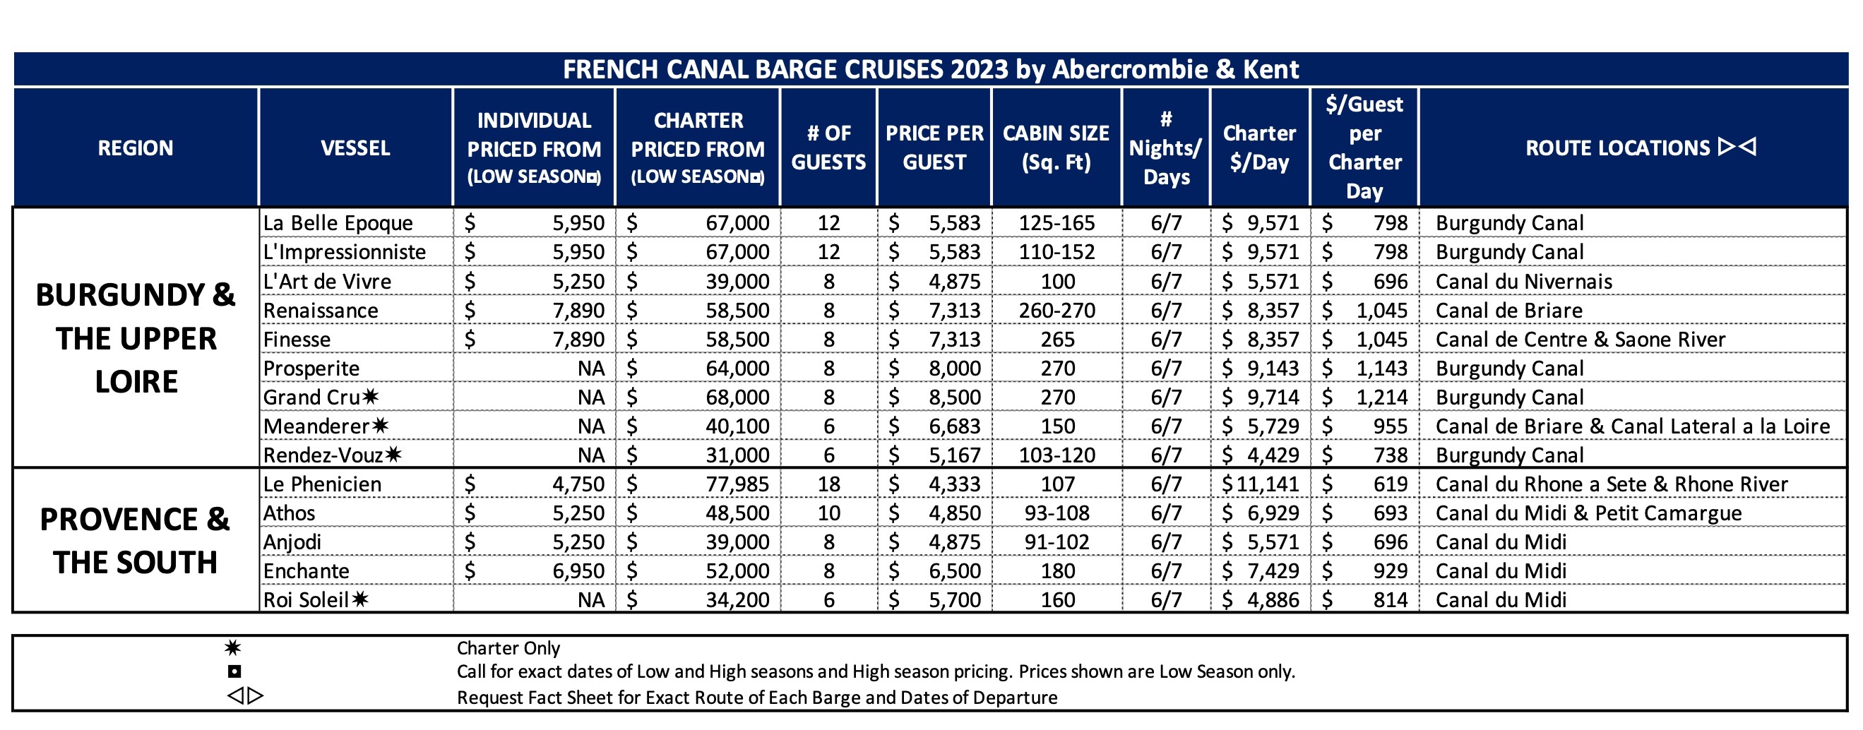Select the La Belle Epoque vessel cell
The image size is (1863, 730).
point(356,222)
